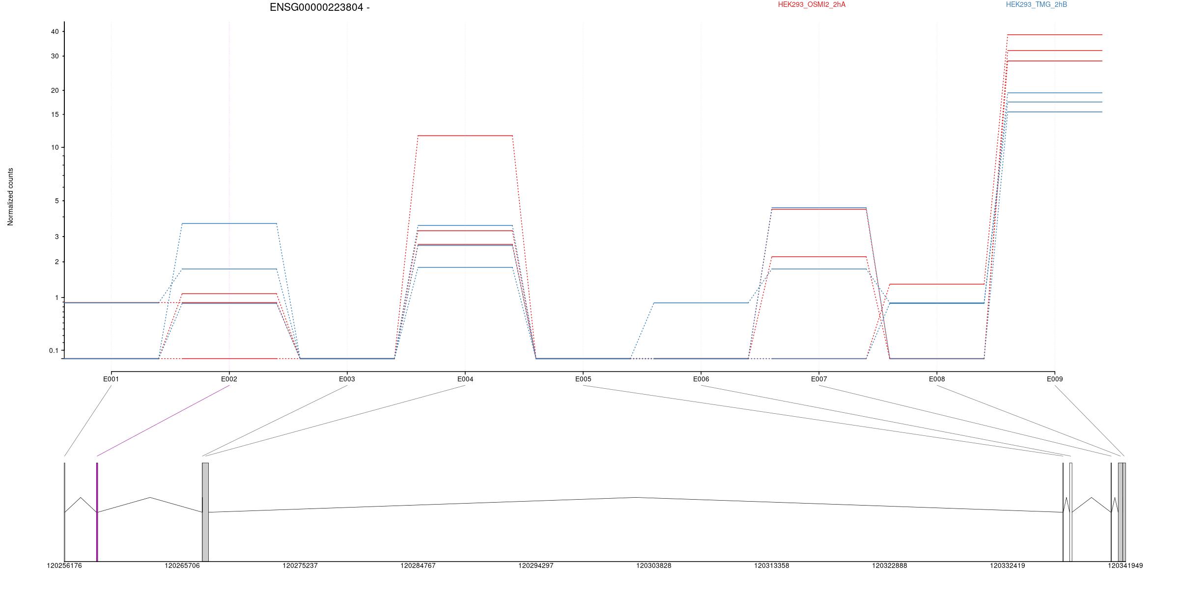Click genomic coordinate 120303828
The width and height of the screenshot is (1179, 589).
(654, 565)
